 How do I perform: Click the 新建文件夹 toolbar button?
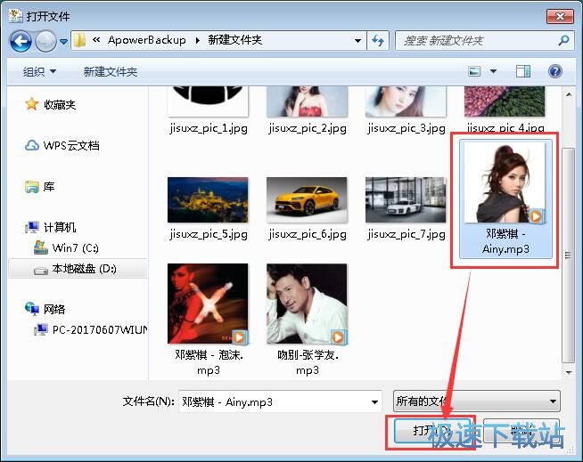point(110,71)
